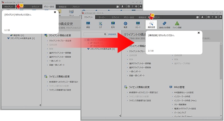The width and height of the screenshot is (224, 121).
Task: Open 資産 icon in front window toolbar
Action: pos(88,25)
